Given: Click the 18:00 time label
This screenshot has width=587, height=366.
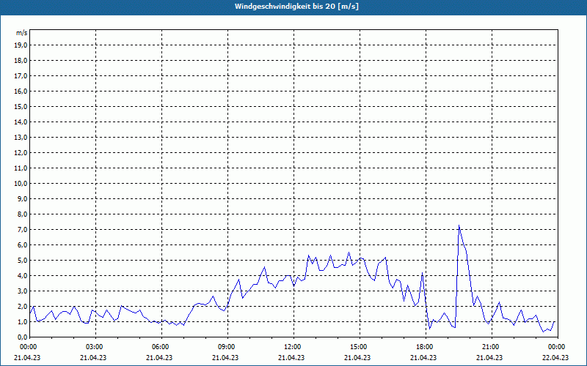Looking at the screenshot, I should point(426,347).
